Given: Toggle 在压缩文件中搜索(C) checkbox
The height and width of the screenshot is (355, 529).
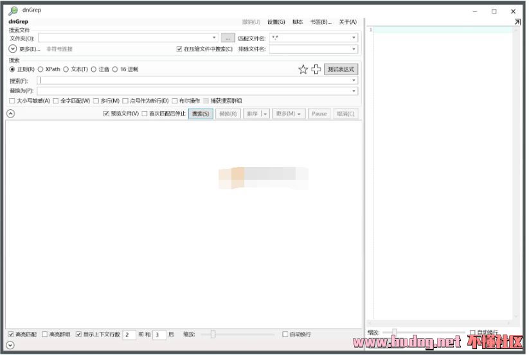Looking at the screenshot, I should click(x=180, y=49).
